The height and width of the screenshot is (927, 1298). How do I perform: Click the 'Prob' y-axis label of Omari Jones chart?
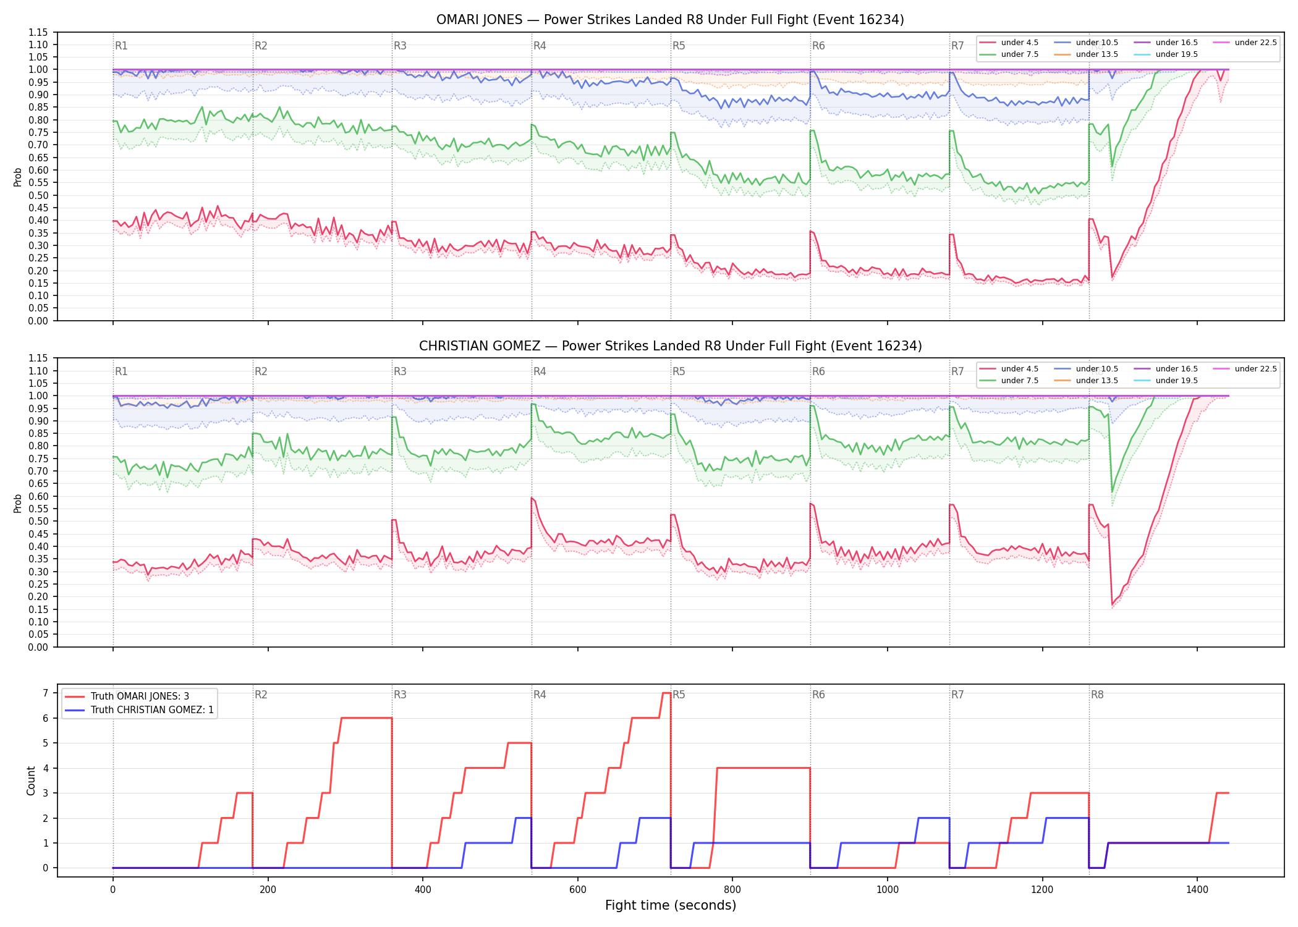[18, 177]
